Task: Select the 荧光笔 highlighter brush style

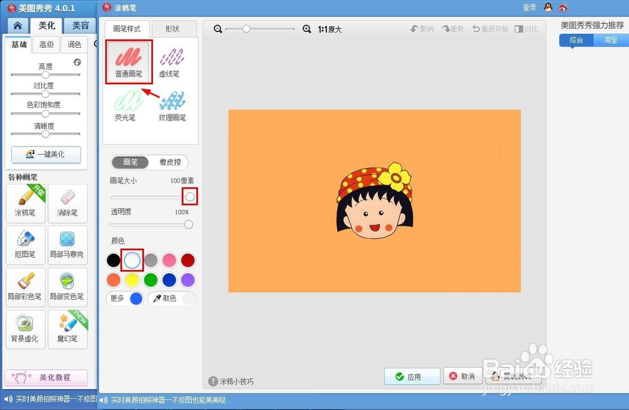Action: click(128, 106)
